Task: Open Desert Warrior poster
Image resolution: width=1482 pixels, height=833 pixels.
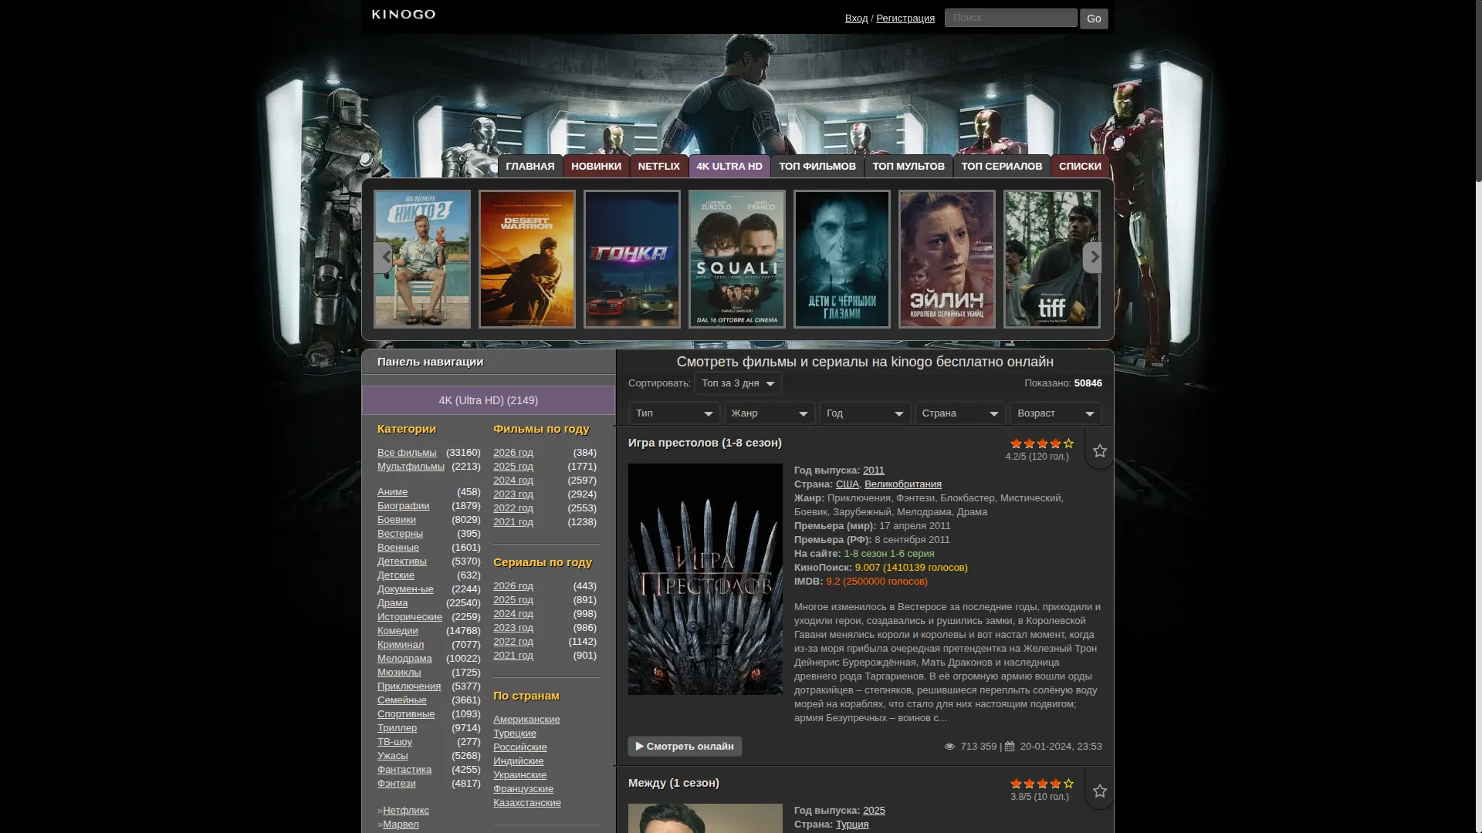Action: [527, 259]
